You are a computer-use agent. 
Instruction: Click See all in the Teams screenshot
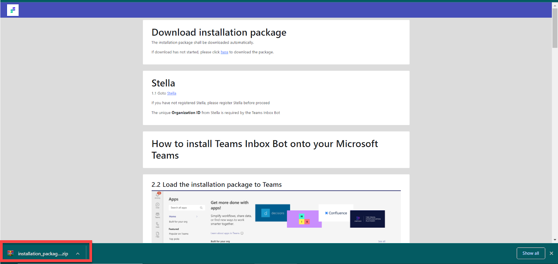[382, 241]
